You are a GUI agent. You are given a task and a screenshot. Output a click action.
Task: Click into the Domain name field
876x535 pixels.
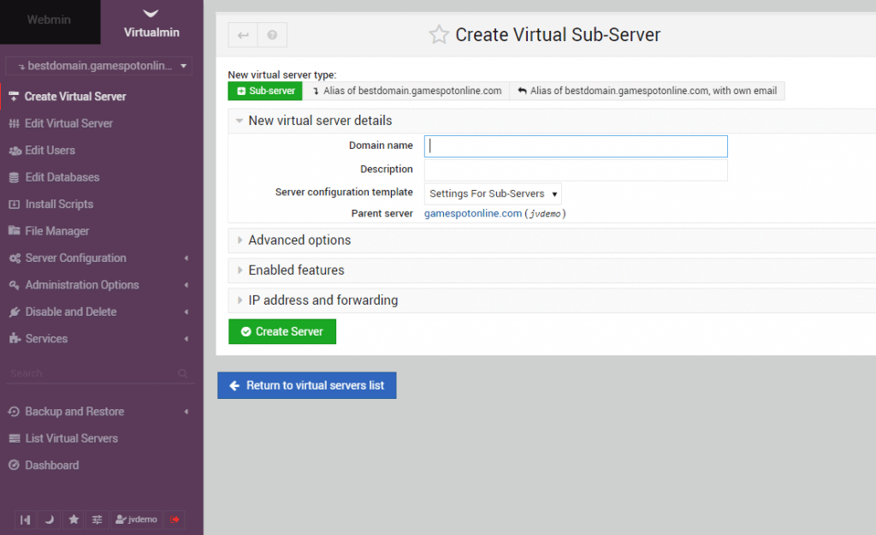click(x=576, y=146)
